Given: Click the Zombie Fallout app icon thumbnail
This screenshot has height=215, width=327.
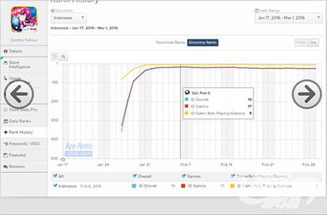Looking at the screenshot, I should click(24, 20).
